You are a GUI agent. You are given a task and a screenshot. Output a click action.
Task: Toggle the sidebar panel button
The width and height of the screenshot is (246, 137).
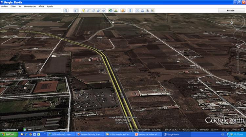coord(76,10)
